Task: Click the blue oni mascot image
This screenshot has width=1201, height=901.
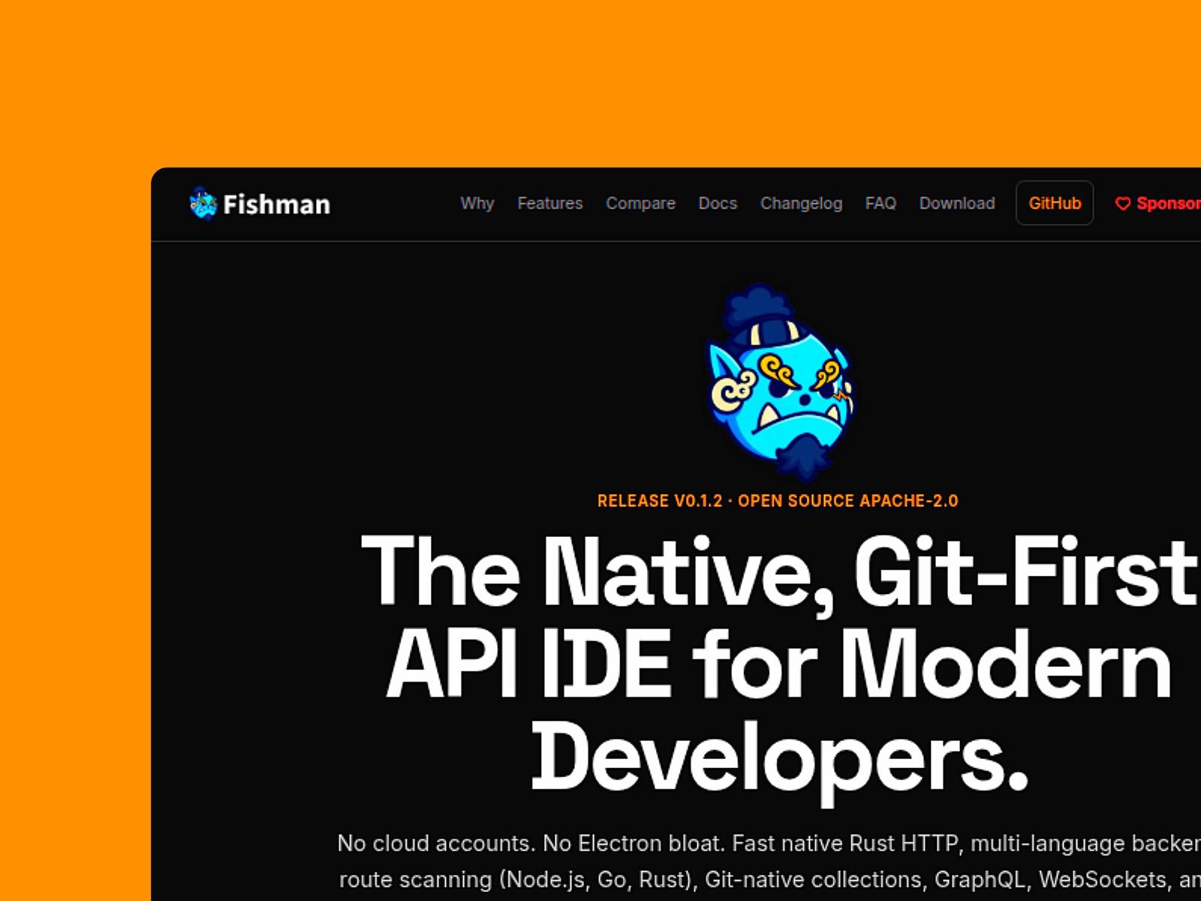Action: coord(781,382)
